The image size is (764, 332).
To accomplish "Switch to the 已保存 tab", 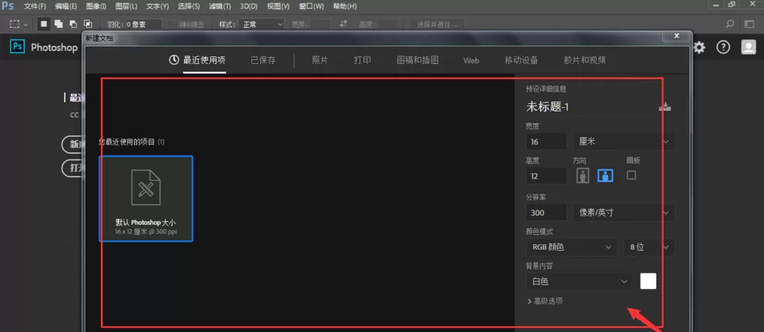I will (x=263, y=60).
